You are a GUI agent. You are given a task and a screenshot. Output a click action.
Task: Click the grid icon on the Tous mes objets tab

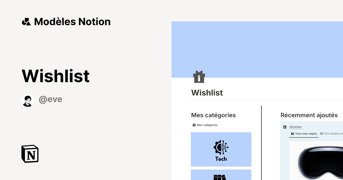[x=293, y=133]
